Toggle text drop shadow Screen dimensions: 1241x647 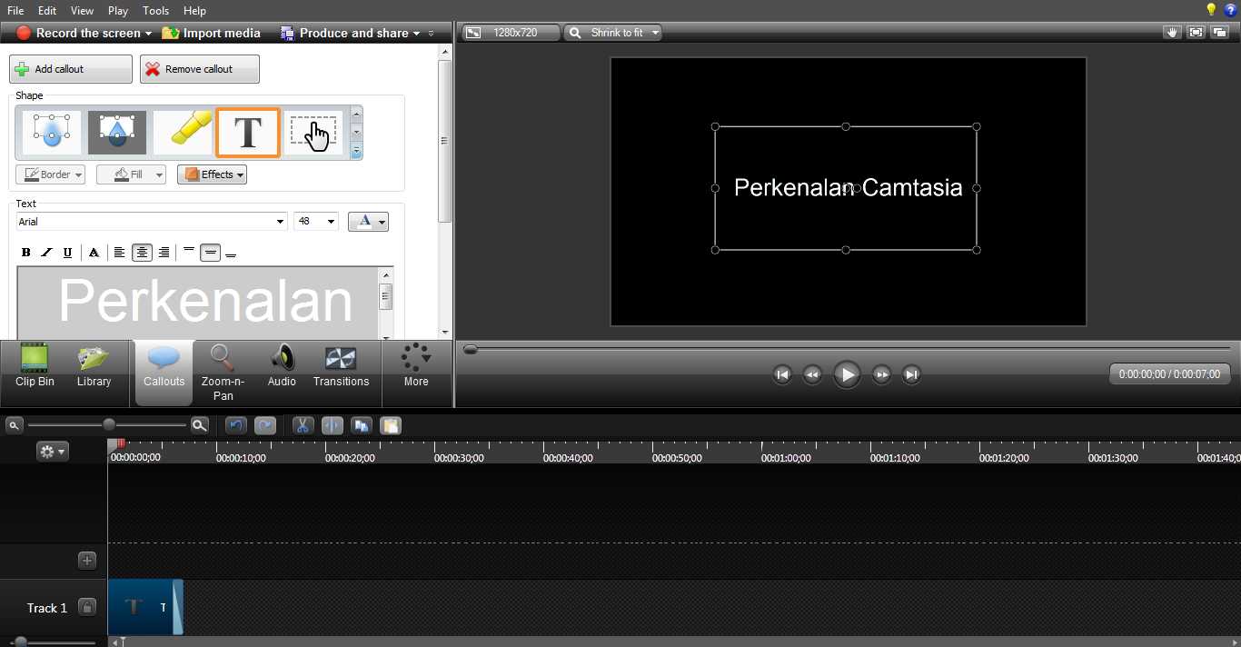94,253
